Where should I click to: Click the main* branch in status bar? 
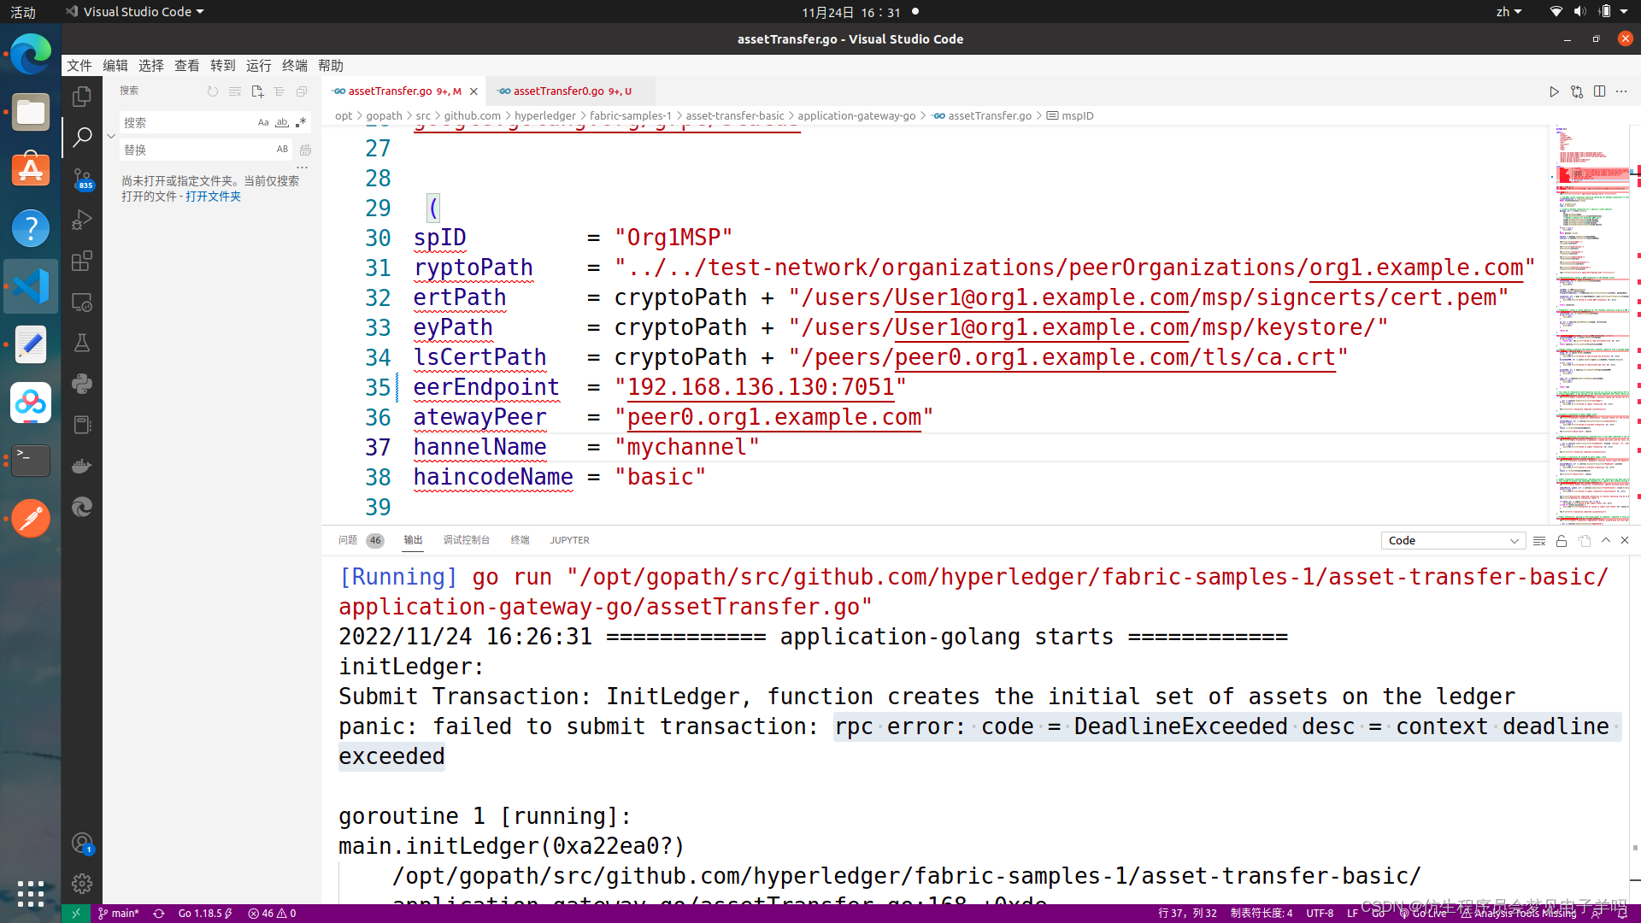point(119,913)
